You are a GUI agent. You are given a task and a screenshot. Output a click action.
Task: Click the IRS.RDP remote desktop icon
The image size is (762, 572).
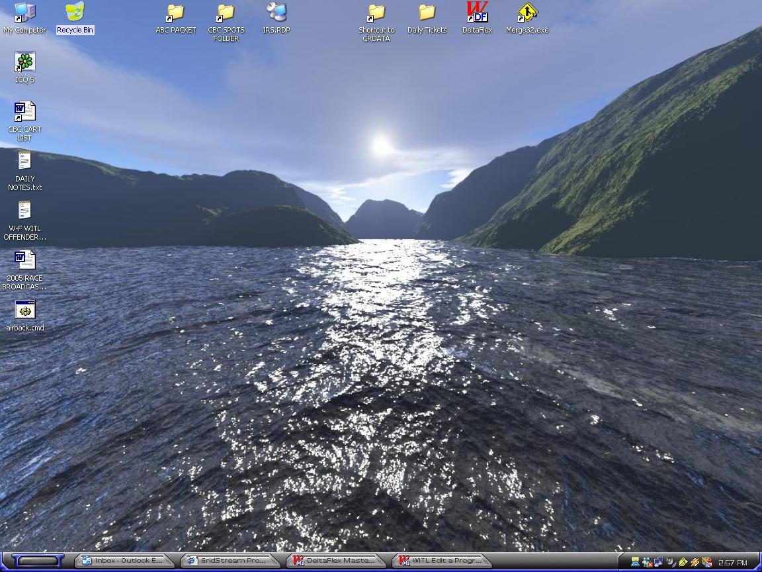coord(276,13)
